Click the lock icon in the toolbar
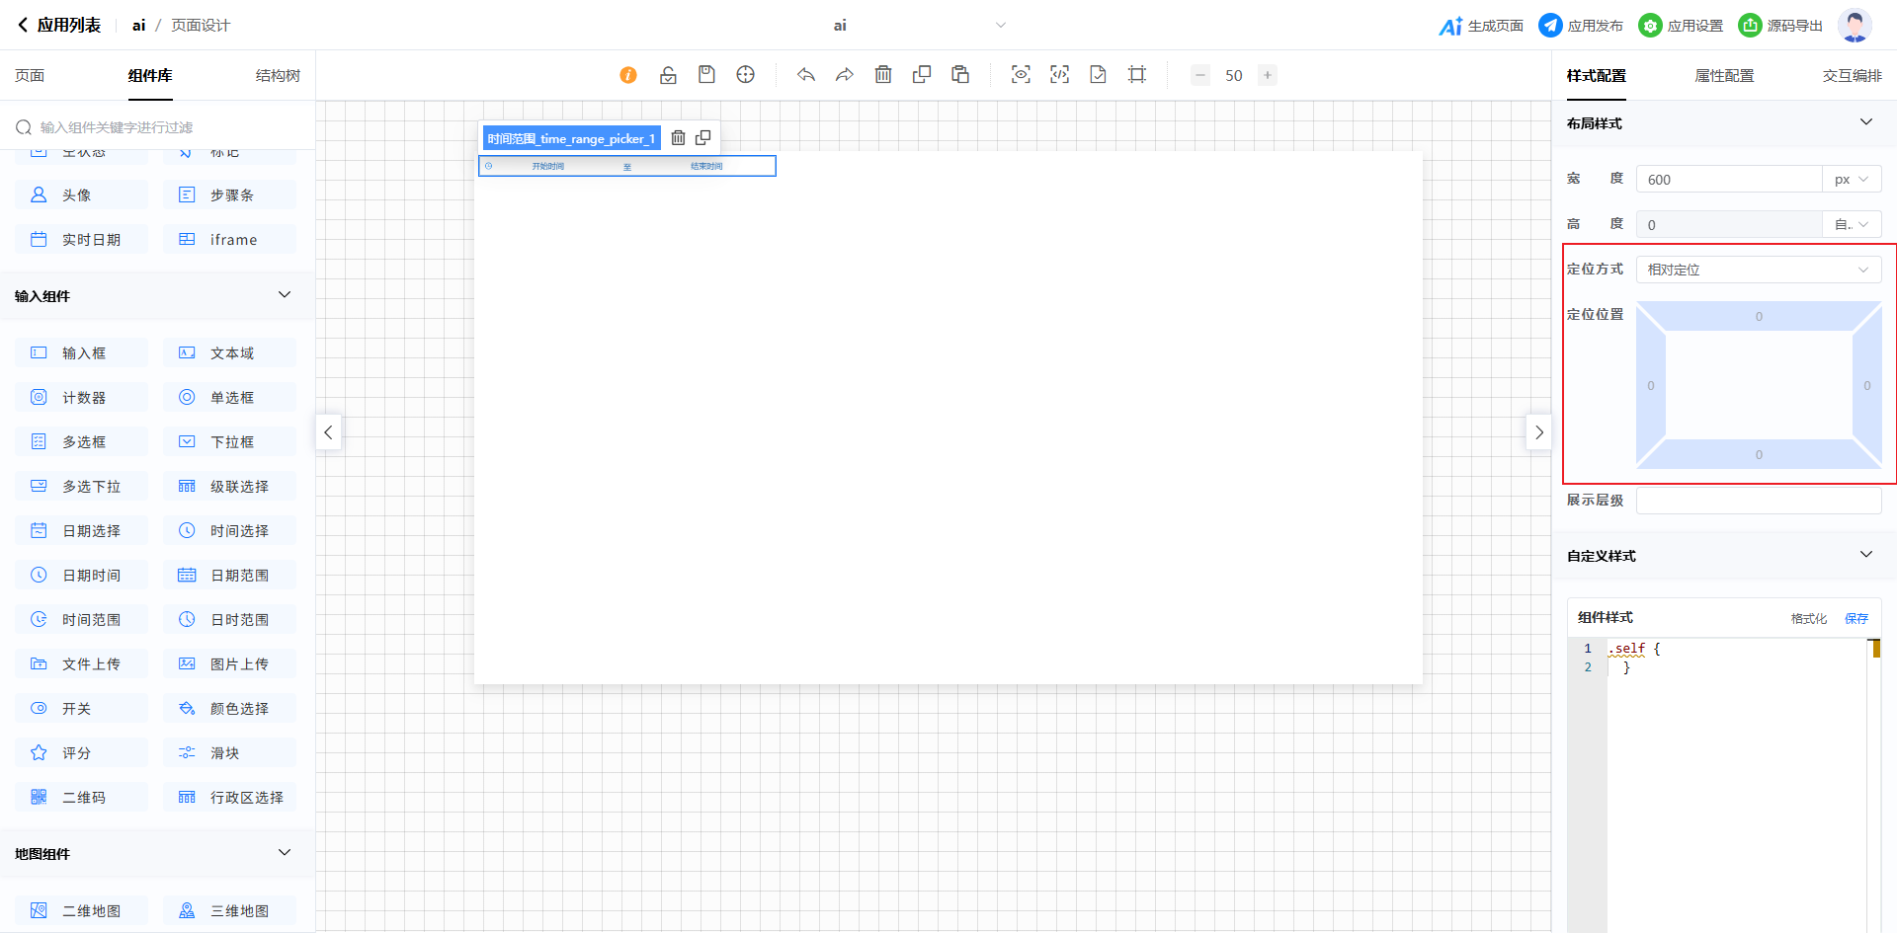 coord(668,75)
